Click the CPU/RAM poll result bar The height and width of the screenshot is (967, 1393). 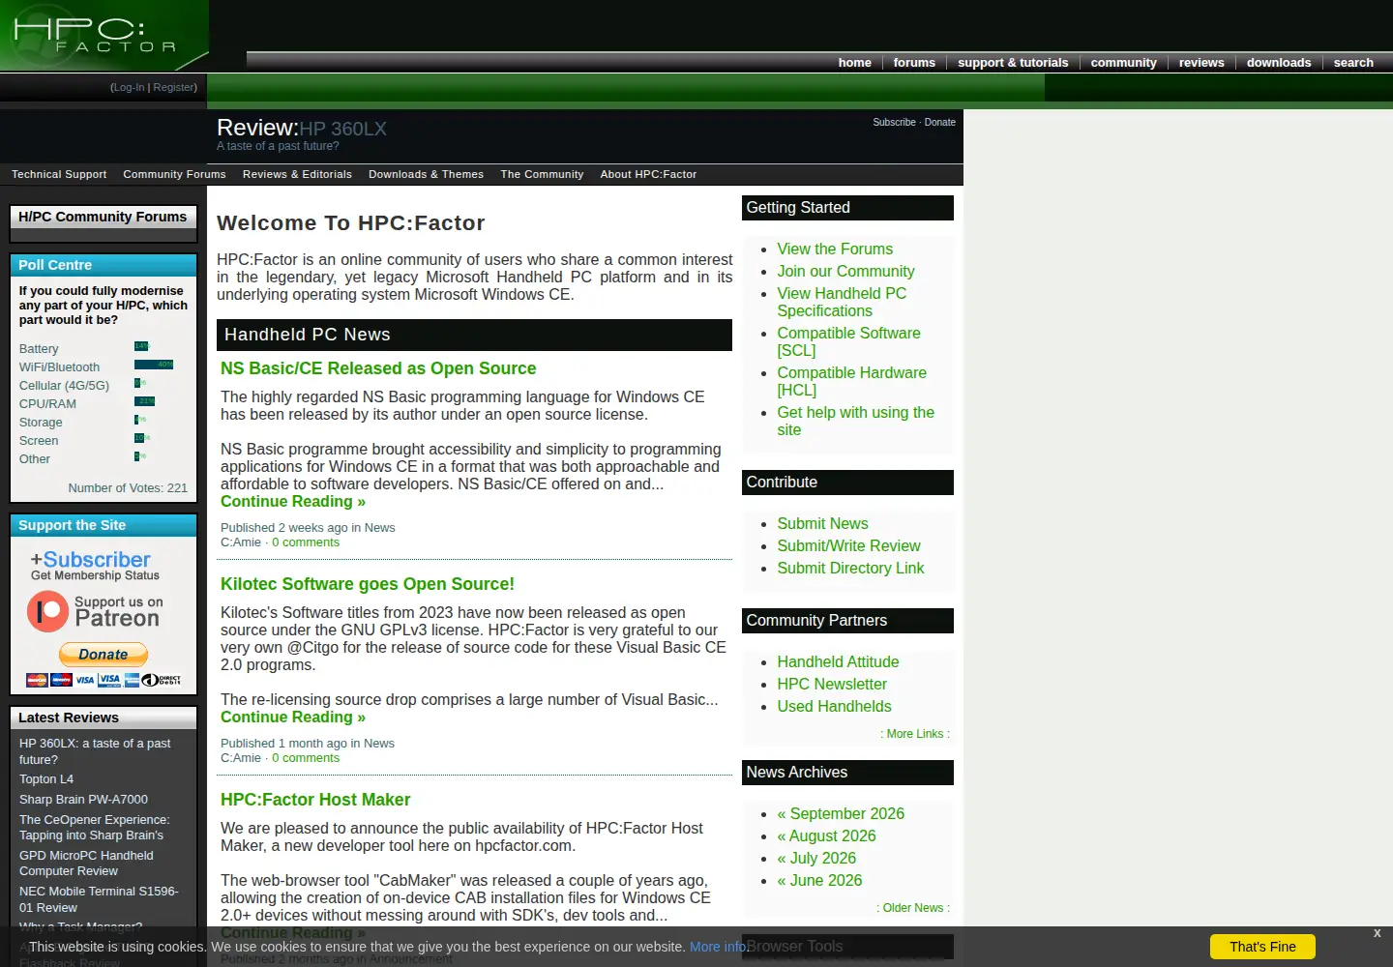click(x=144, y=401)
